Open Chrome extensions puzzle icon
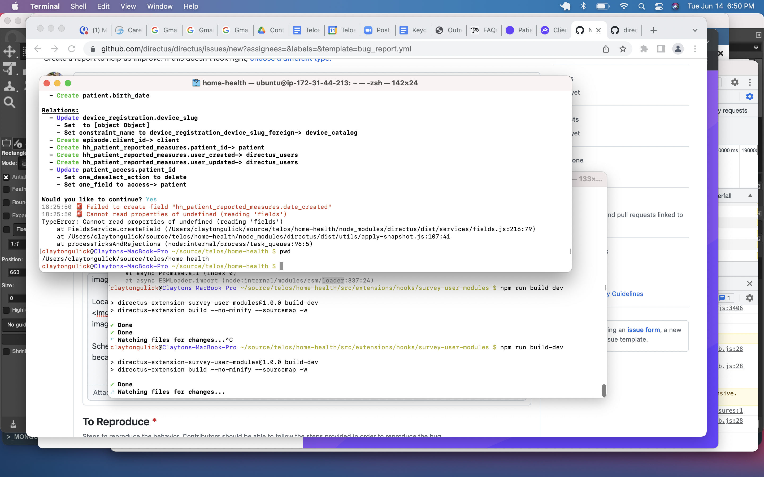 pyautogui.click(x=644, y=49)
